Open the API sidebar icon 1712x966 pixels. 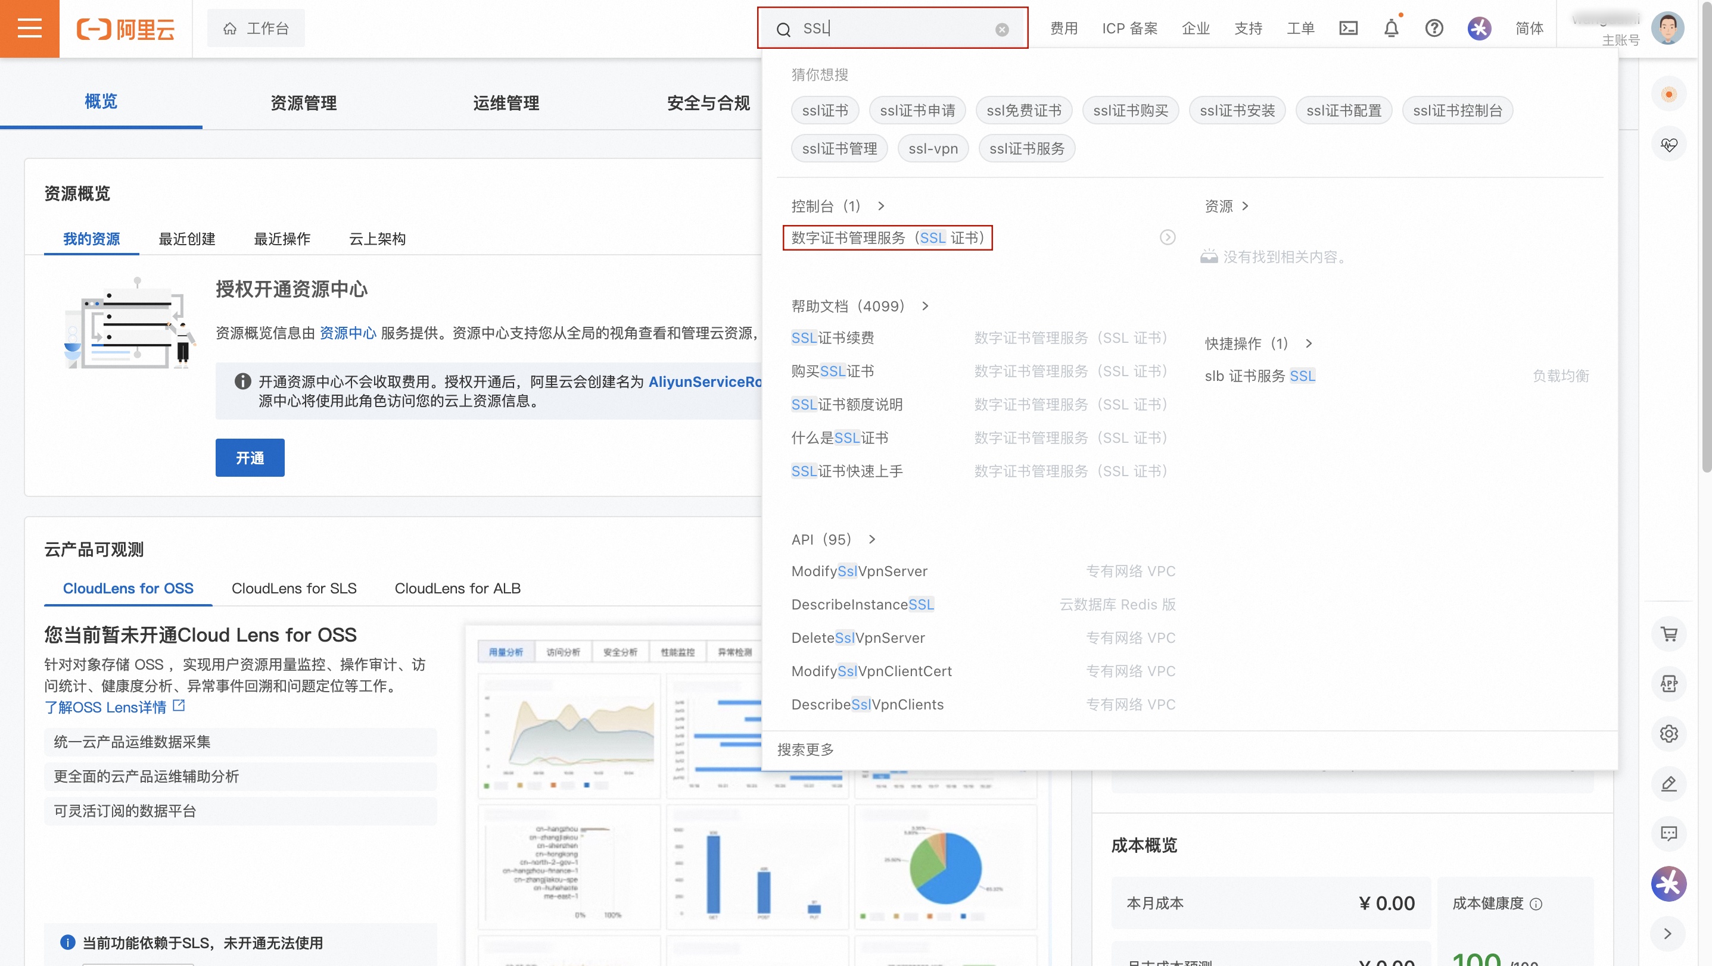coord(1669,683)
